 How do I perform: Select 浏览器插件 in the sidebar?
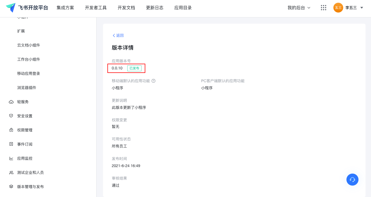(x=27, y=88)
